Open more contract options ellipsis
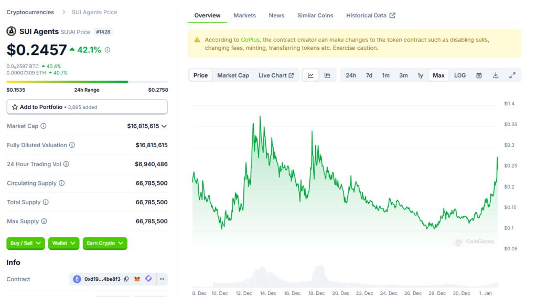 [162, 279]
